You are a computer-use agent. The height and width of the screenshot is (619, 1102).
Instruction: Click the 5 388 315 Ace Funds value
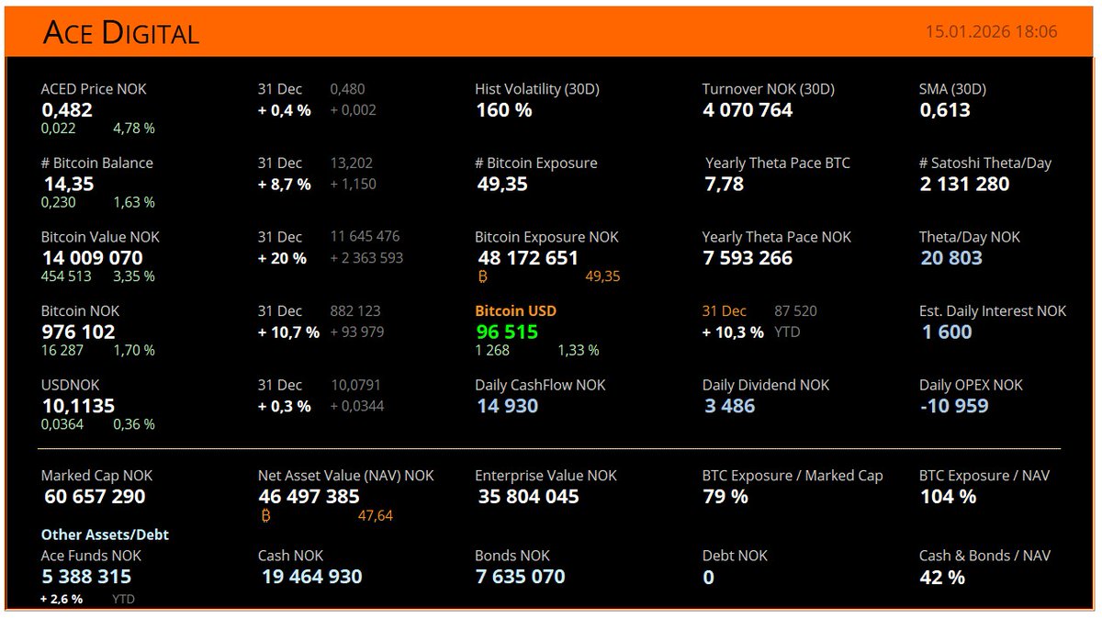[x=86, y=577]
